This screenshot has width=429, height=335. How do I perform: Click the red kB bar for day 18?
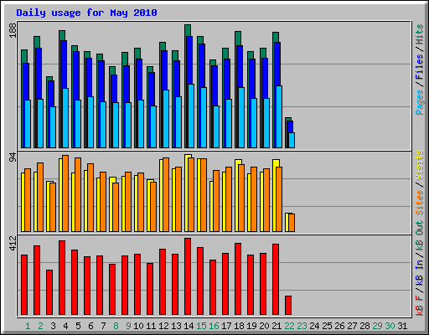pyautogui.click(x=238, y=279)
